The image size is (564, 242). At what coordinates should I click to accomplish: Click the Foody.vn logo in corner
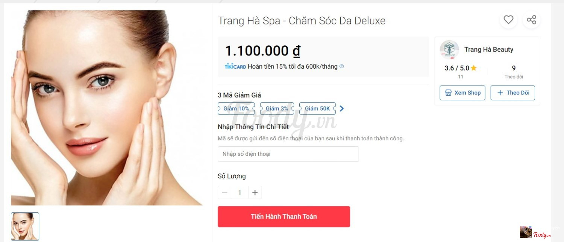[535, 232]
